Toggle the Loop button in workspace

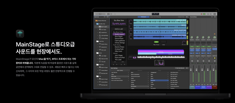tap(163, 42)
